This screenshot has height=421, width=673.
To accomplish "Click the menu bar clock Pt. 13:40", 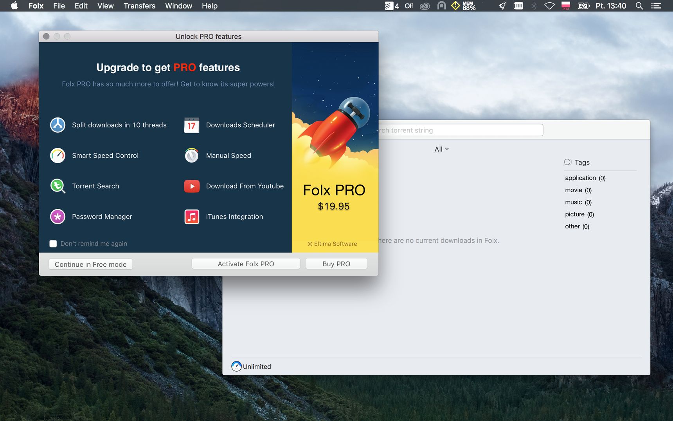I will click(611, 6).
